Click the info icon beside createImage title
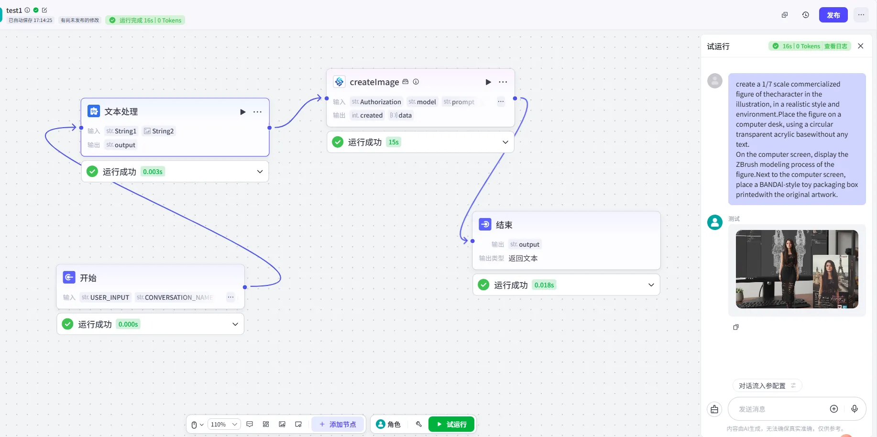 (416, 82)
